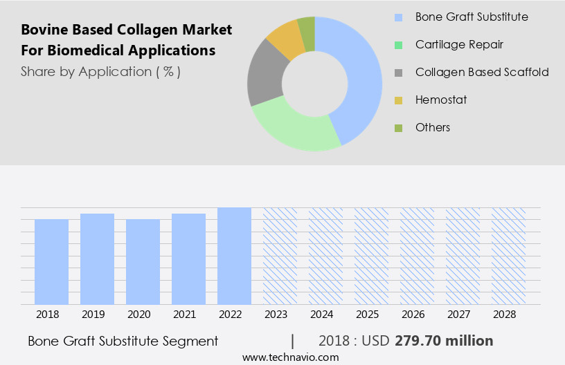Click the hatched forecast bar for 2028
565x365 pixels.
click(508, 256)
